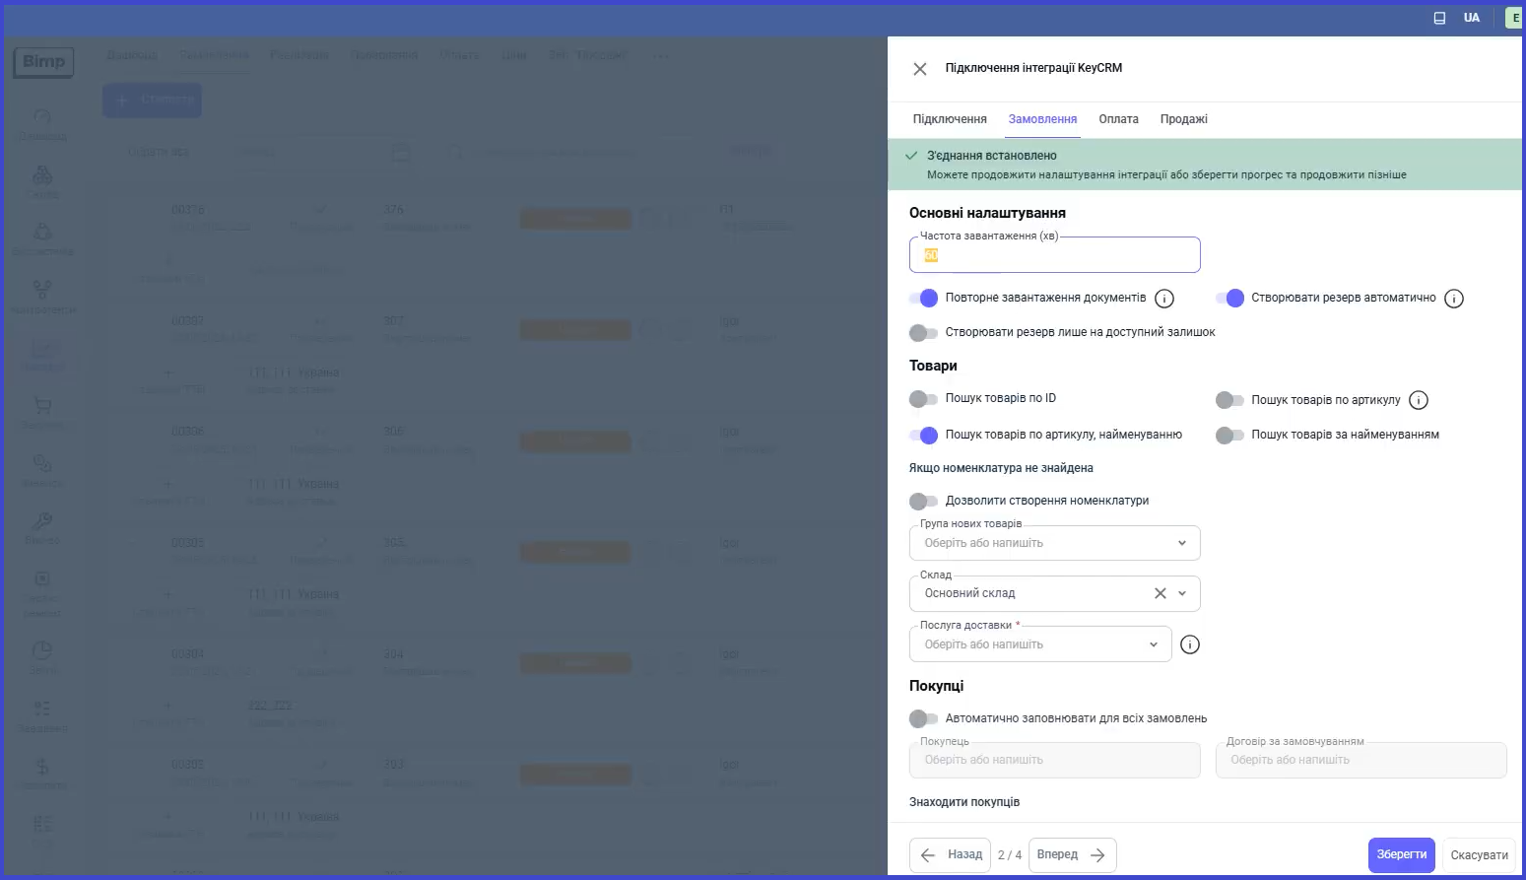1526x880 pixels.
Task: Enable Пошук товарів по артикулу toggle
Action: point(1230,400)
